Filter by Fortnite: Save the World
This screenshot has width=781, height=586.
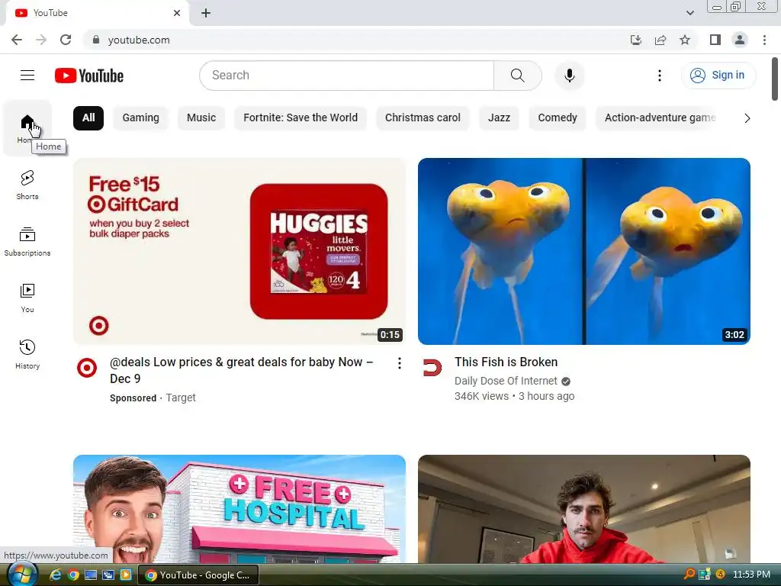point(301,118)
